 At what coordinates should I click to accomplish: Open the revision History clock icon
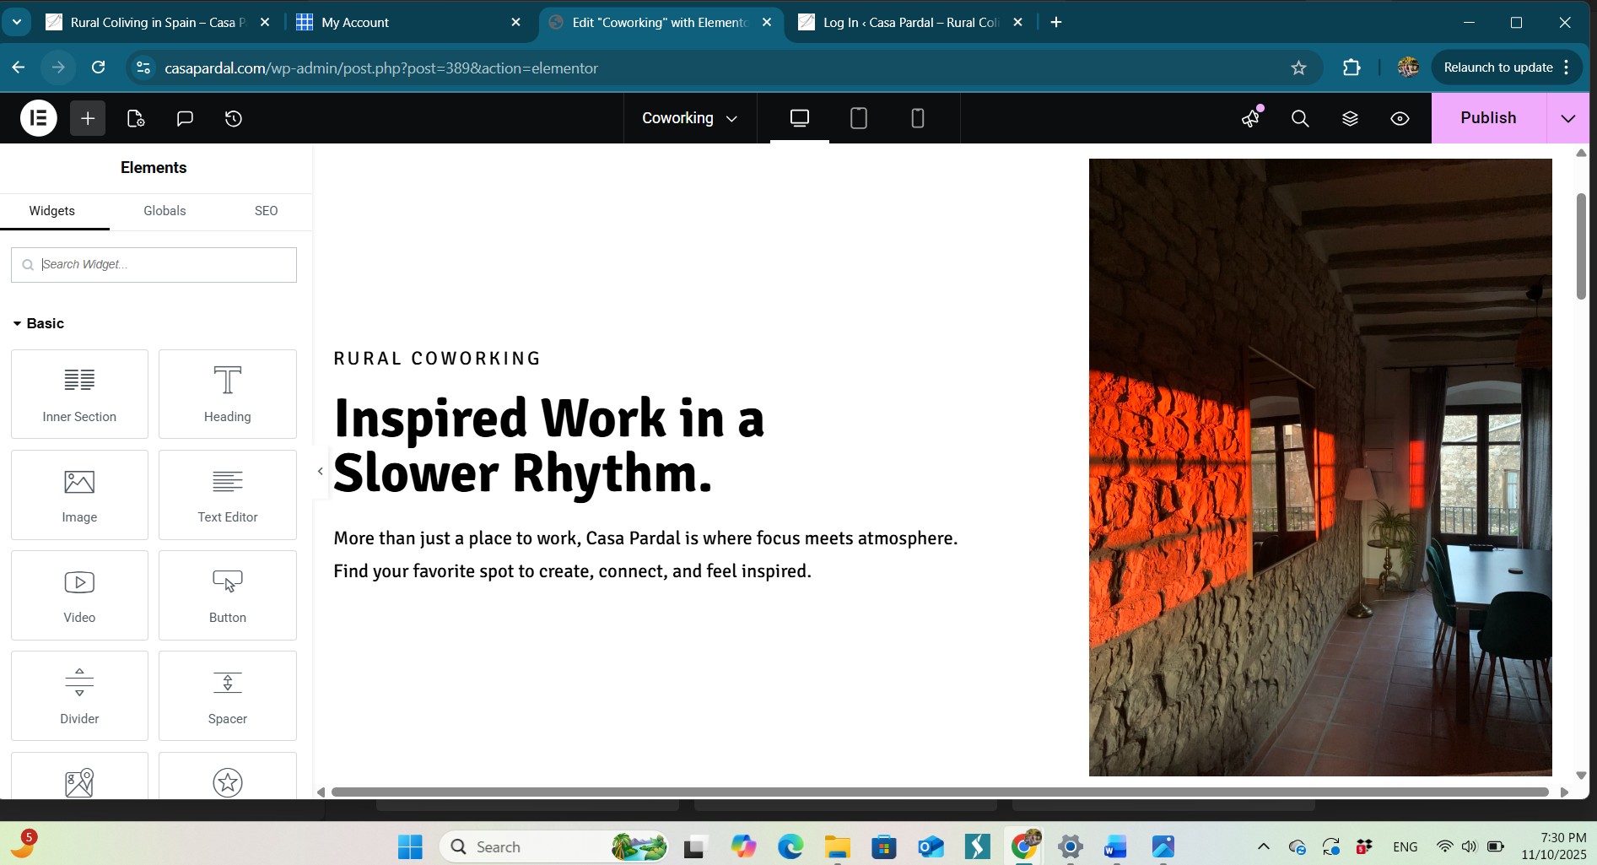tap(234, 118)
